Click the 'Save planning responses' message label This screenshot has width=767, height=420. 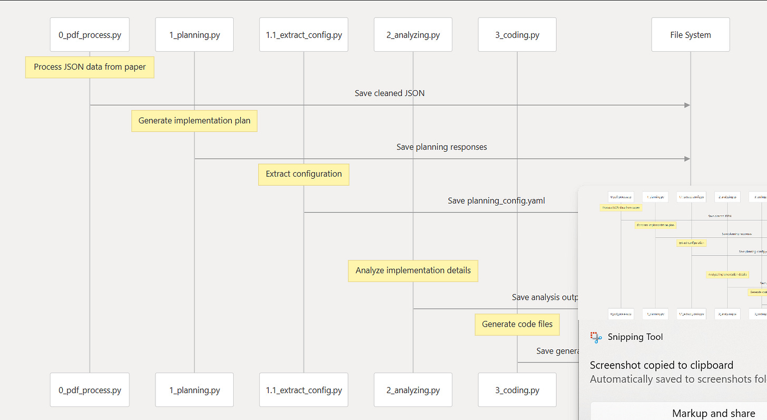point(442,147)
